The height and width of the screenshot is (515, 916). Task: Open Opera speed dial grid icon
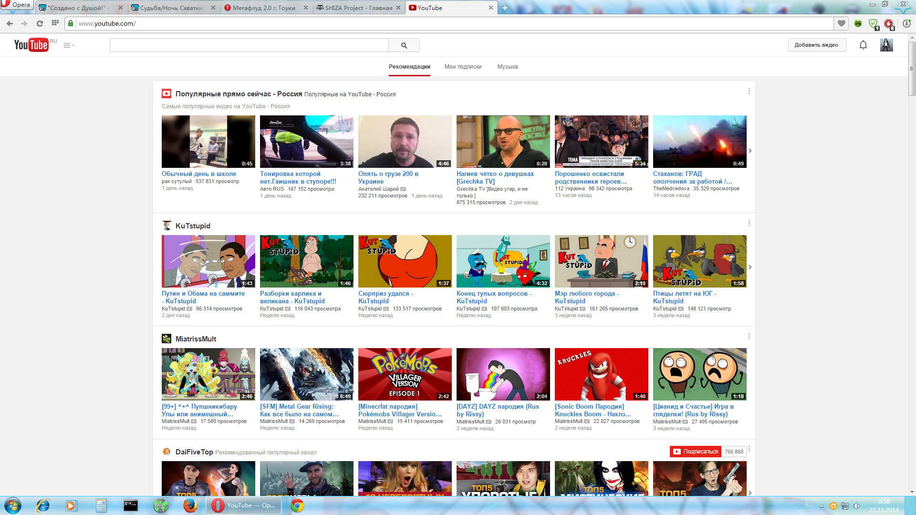55,23
